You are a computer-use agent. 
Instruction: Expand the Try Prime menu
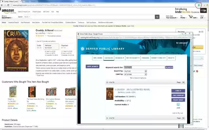pyautogui.click(x=183, y=17)
